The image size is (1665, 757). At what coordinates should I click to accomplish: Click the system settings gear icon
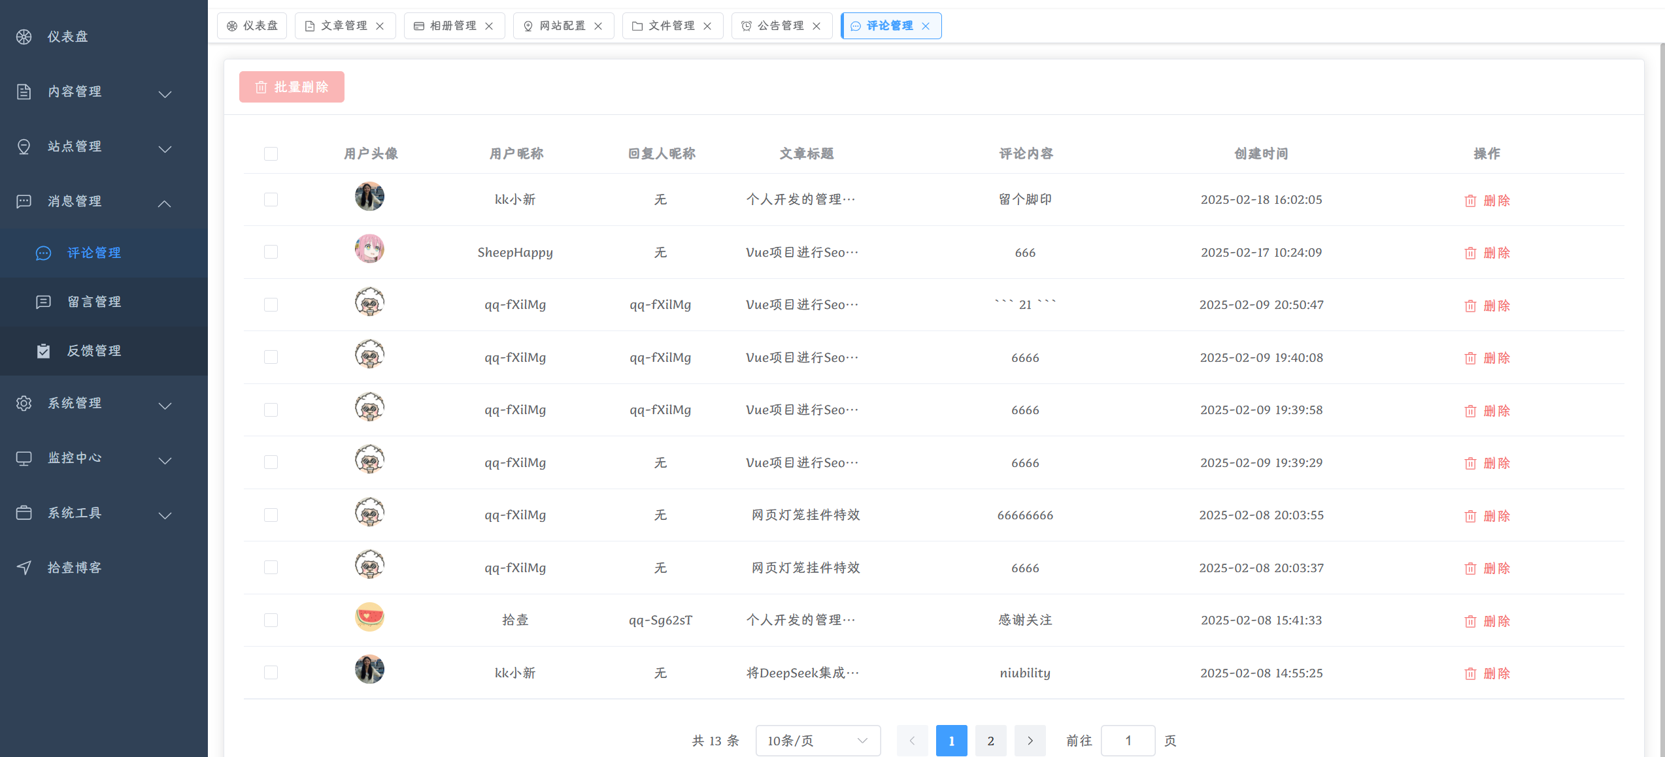[x=24, y=403]
